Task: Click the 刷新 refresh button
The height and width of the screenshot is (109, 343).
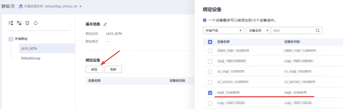Action: (x=113, y=69)
